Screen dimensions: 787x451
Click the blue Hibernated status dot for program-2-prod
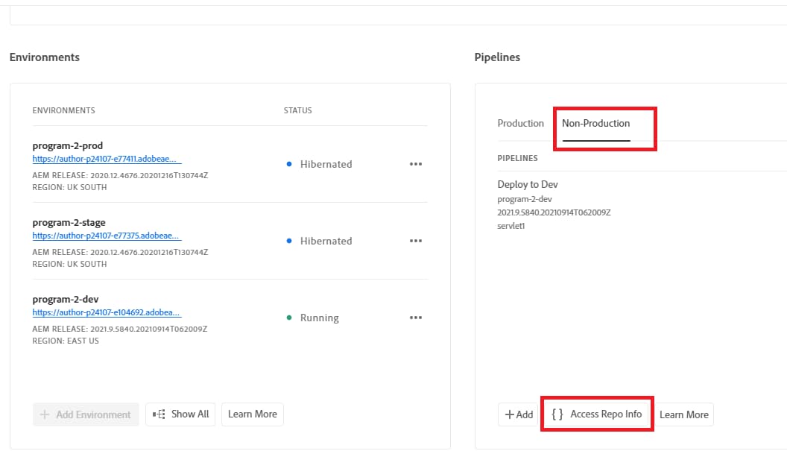point(289,163)
